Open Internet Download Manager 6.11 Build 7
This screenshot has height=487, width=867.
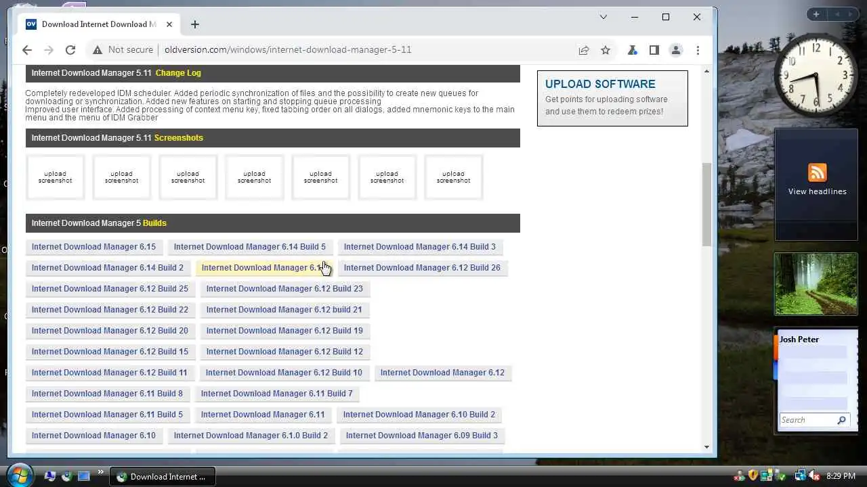click(x=276, y=394)
